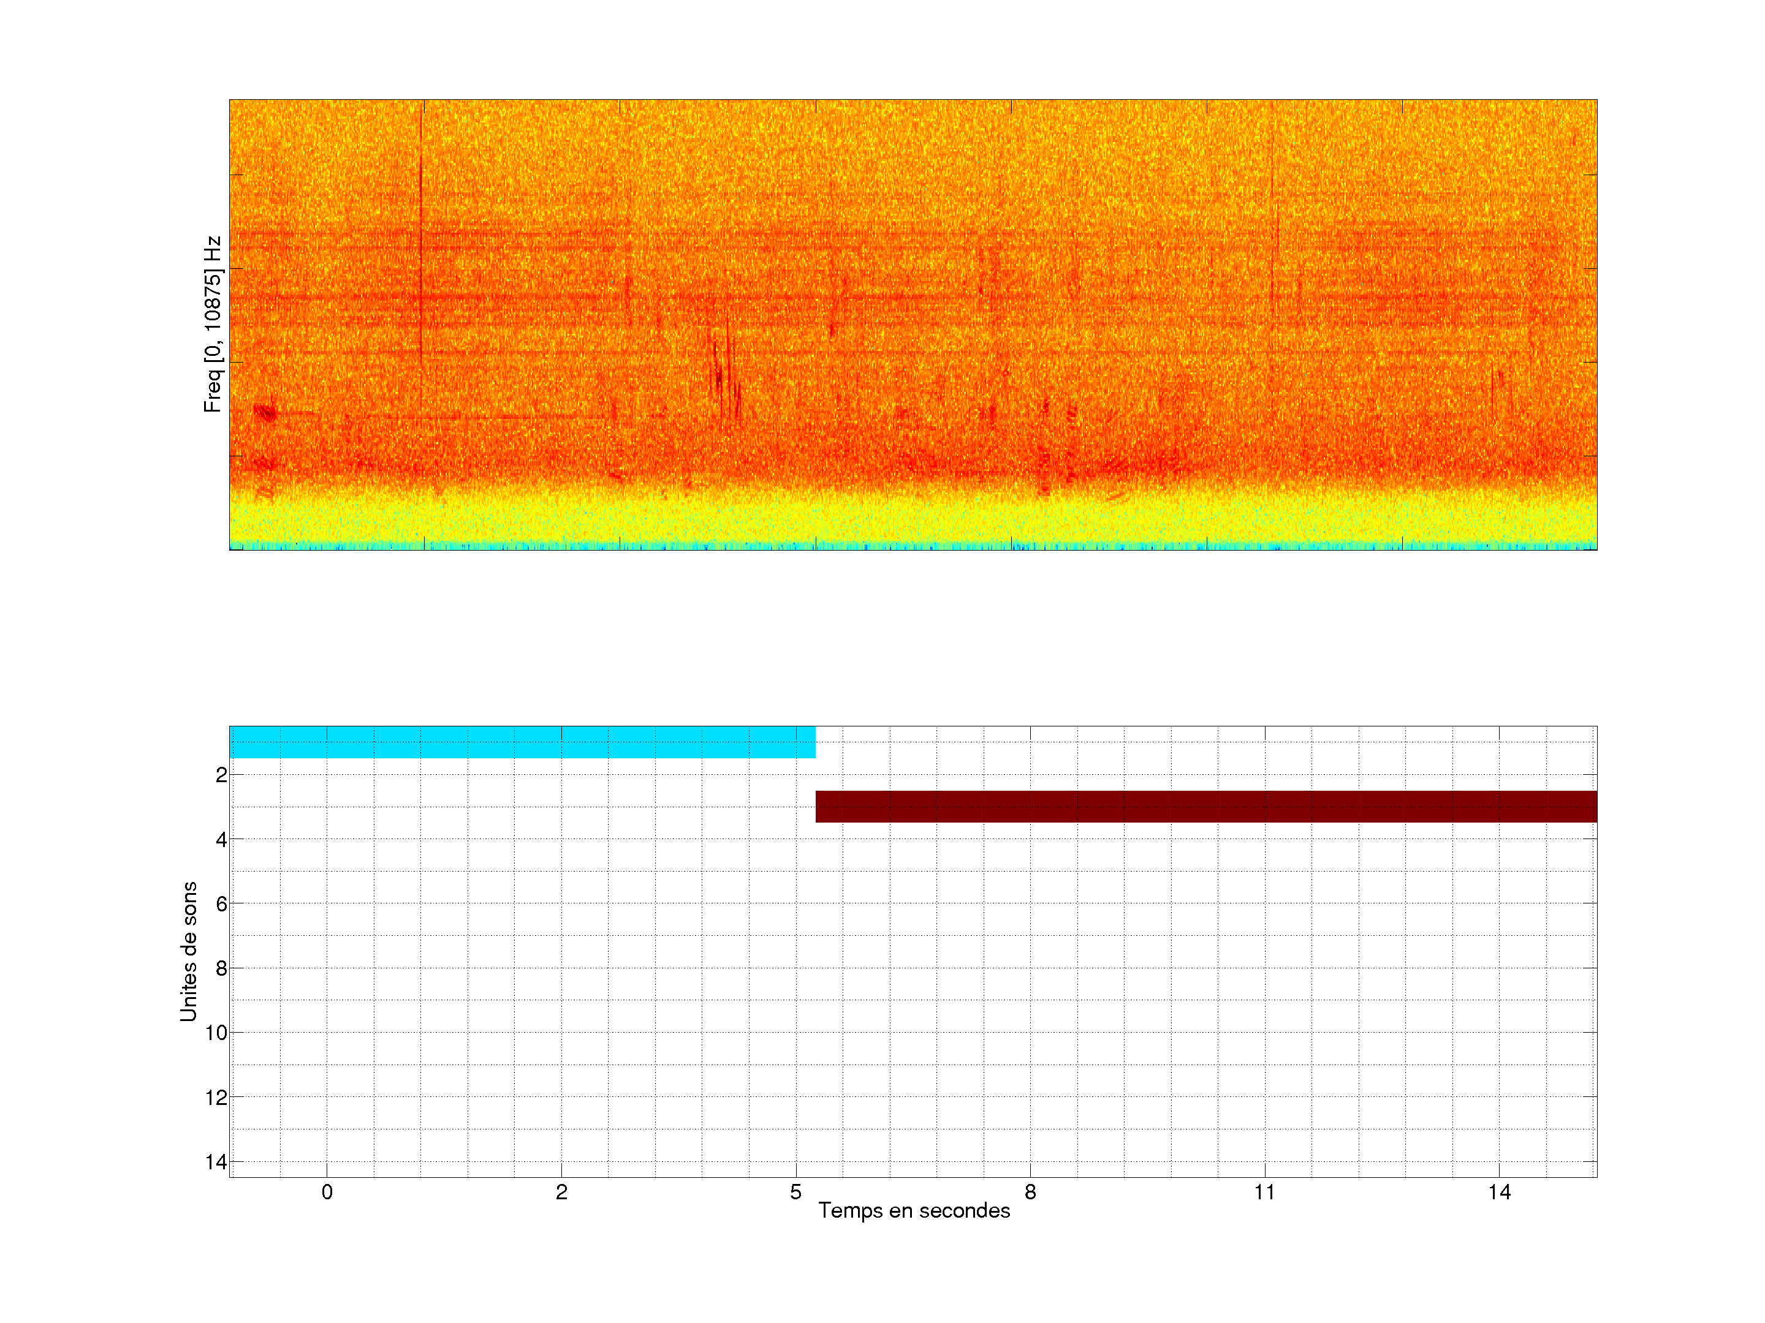
Task: Click the x-axis tick label 2
Action: coord(562,1192)
